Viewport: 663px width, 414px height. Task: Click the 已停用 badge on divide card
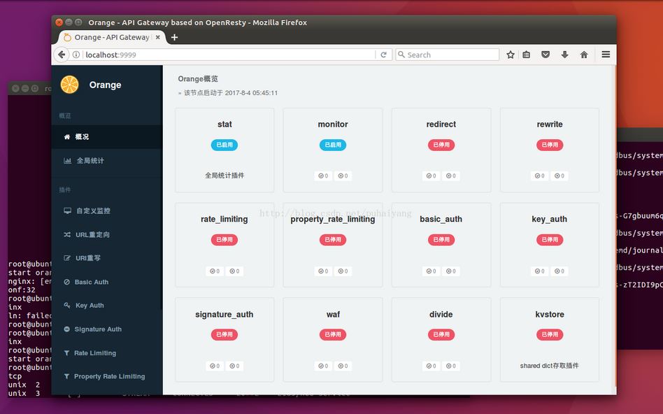(441, 334)
